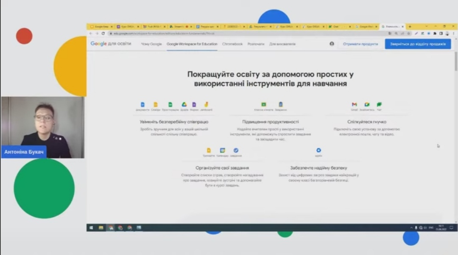Viewport: 458px width, 255px height.
Task: Click the speaker webcam thumbnail
Action: pyautogui.click(x=43, y=127)
